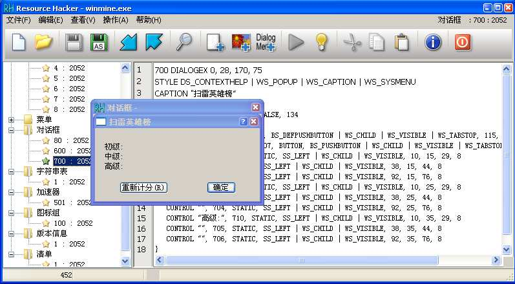Select dialog resource 600 : 2052
The image size is (515, 284).
(x=72, y=151)
